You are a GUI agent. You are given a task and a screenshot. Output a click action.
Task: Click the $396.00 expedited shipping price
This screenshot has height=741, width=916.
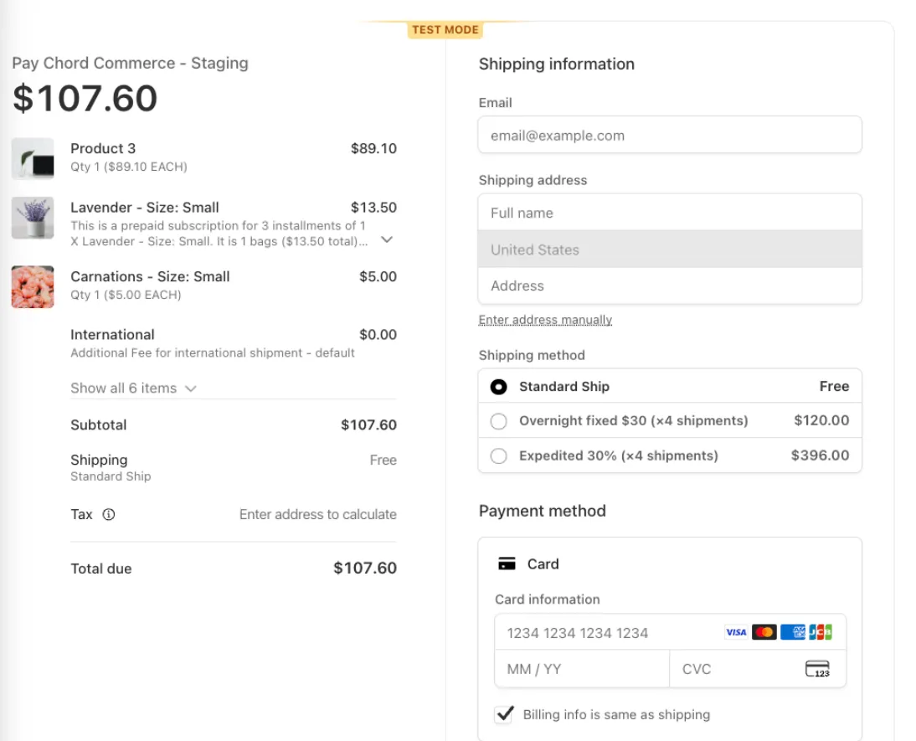pyautogui.click(x=821, y=455)
